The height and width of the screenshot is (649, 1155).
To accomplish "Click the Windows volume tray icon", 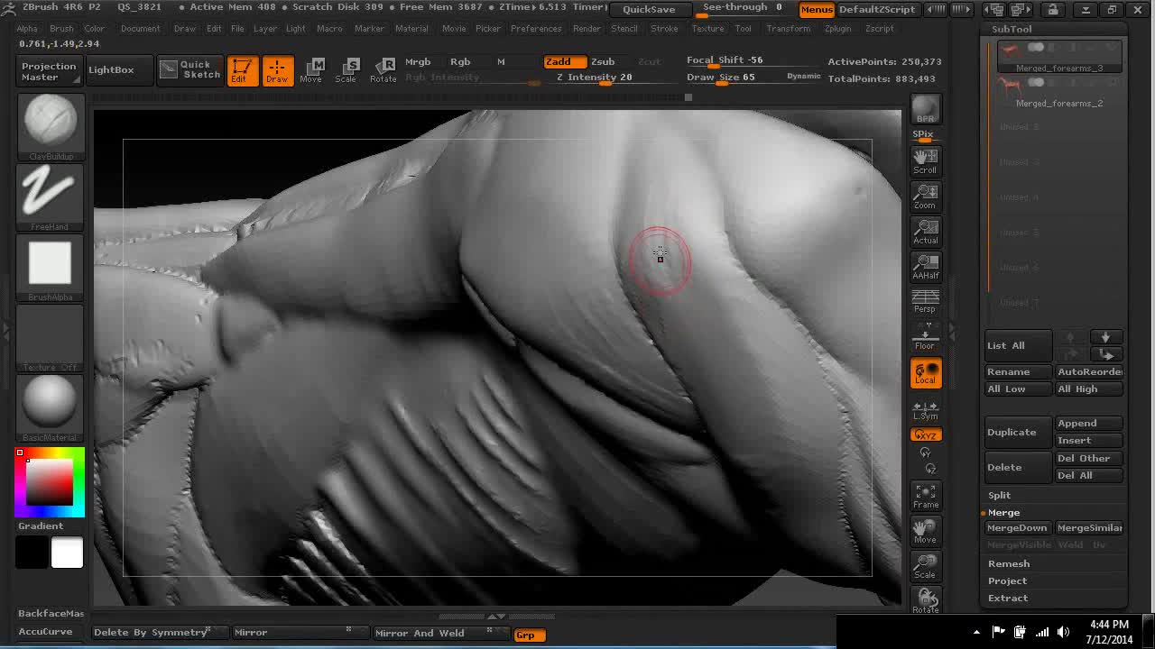I will [1063, 632].
